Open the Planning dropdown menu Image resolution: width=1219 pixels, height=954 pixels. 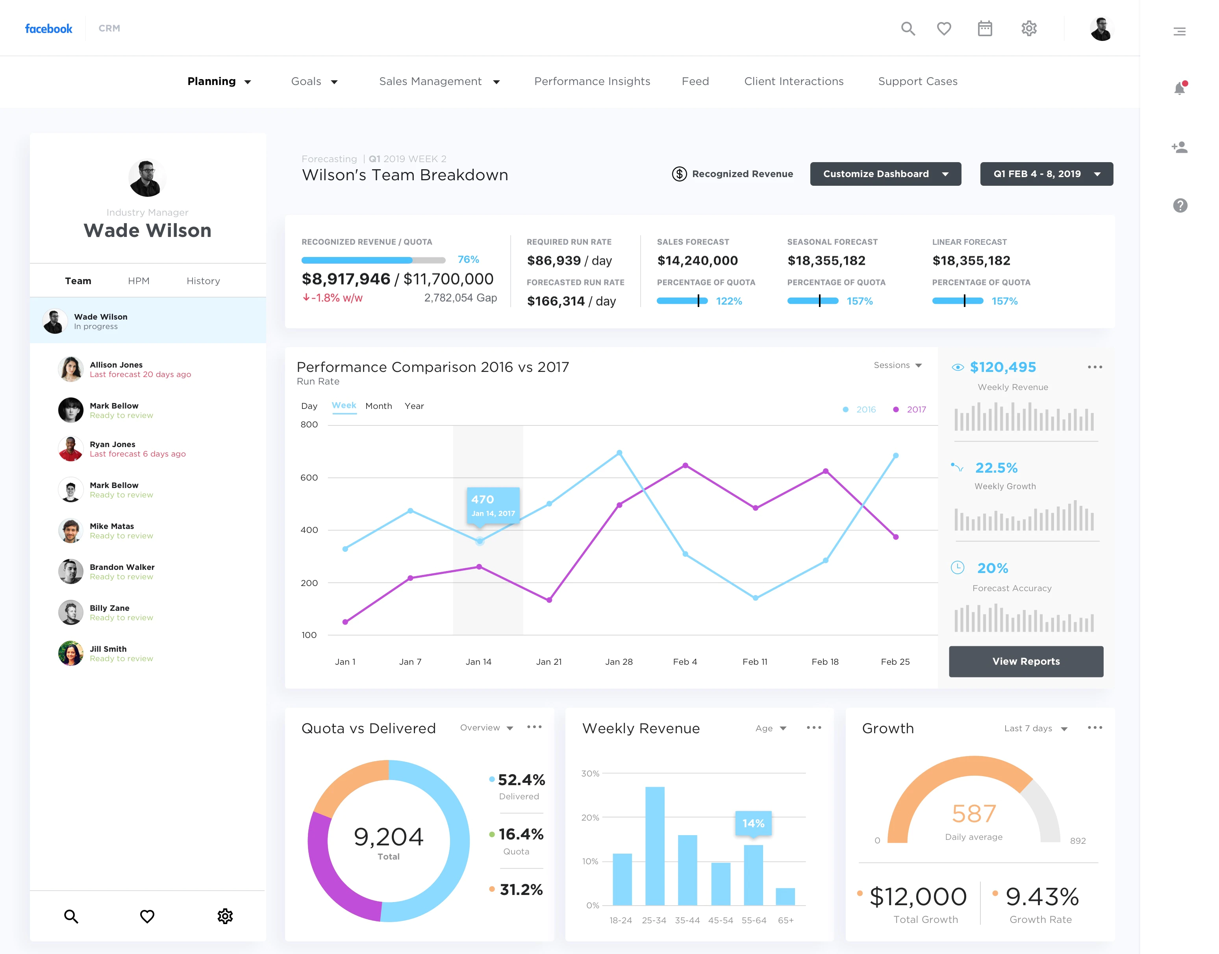tap(219, 81)
